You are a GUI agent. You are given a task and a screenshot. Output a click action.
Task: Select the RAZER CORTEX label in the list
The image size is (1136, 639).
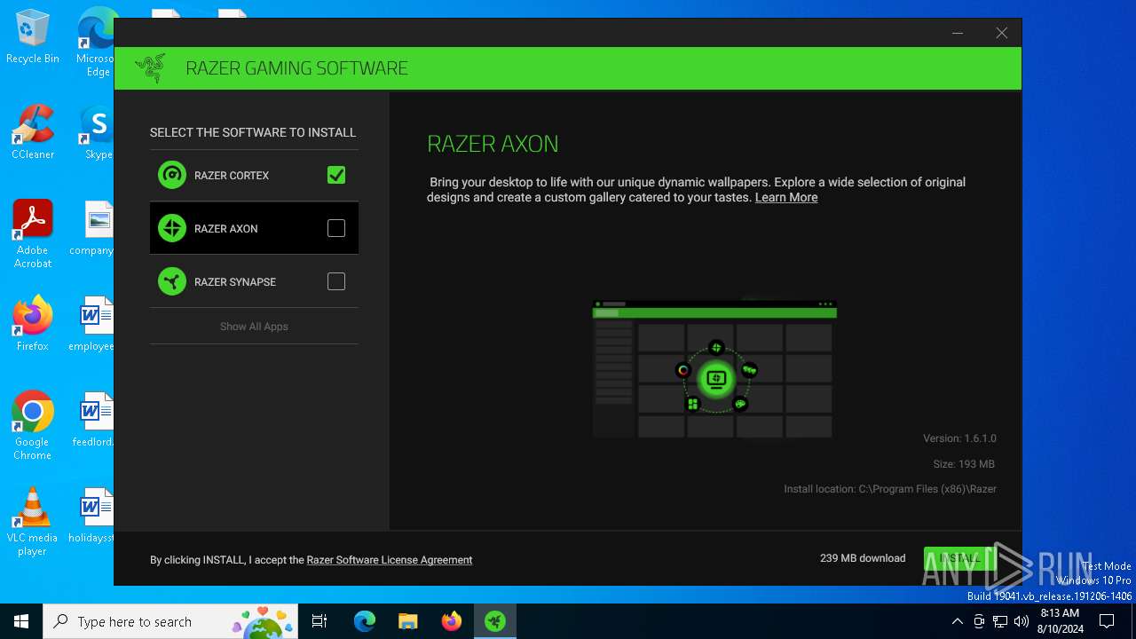[x=232, y=176]
